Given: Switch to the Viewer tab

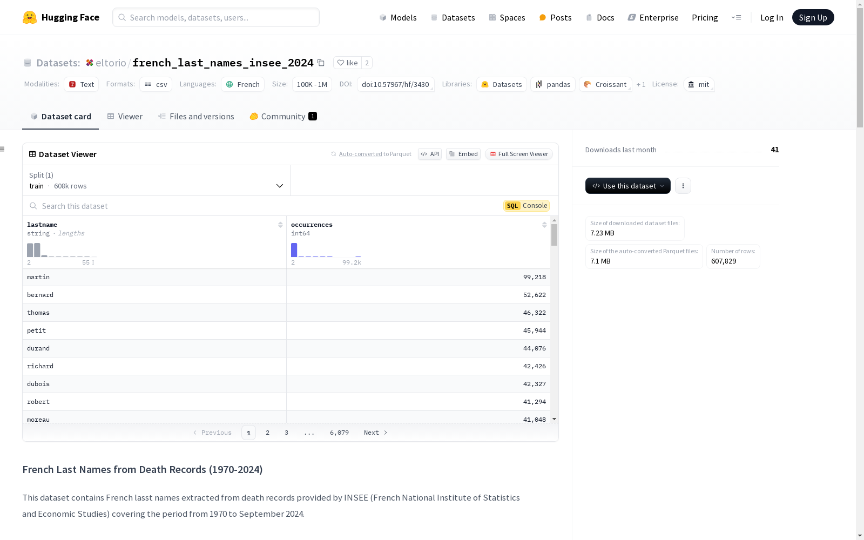Looking at the screenshot, I should [x=125, y=116].
